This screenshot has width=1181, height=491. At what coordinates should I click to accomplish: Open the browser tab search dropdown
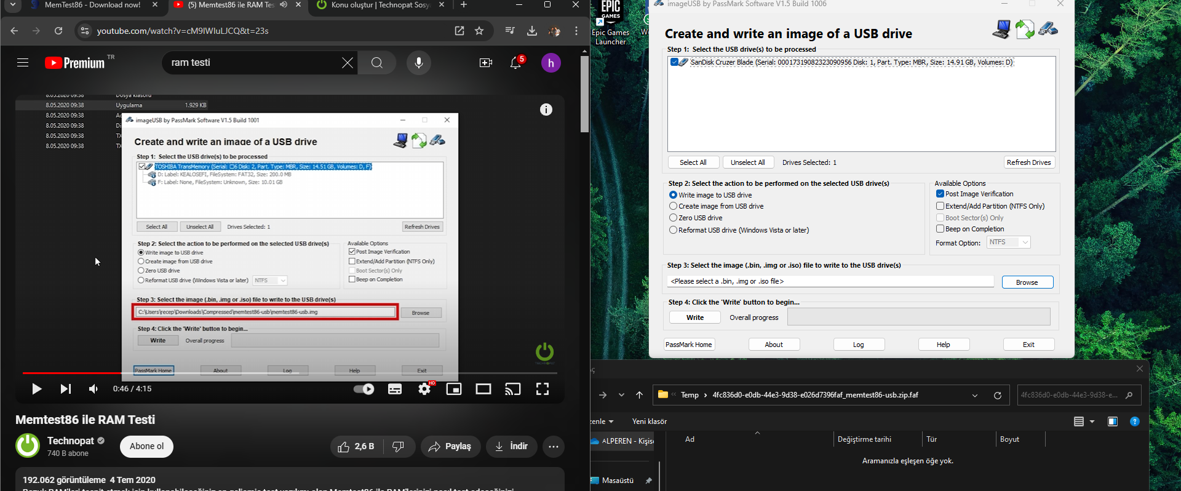click(12, 5)
